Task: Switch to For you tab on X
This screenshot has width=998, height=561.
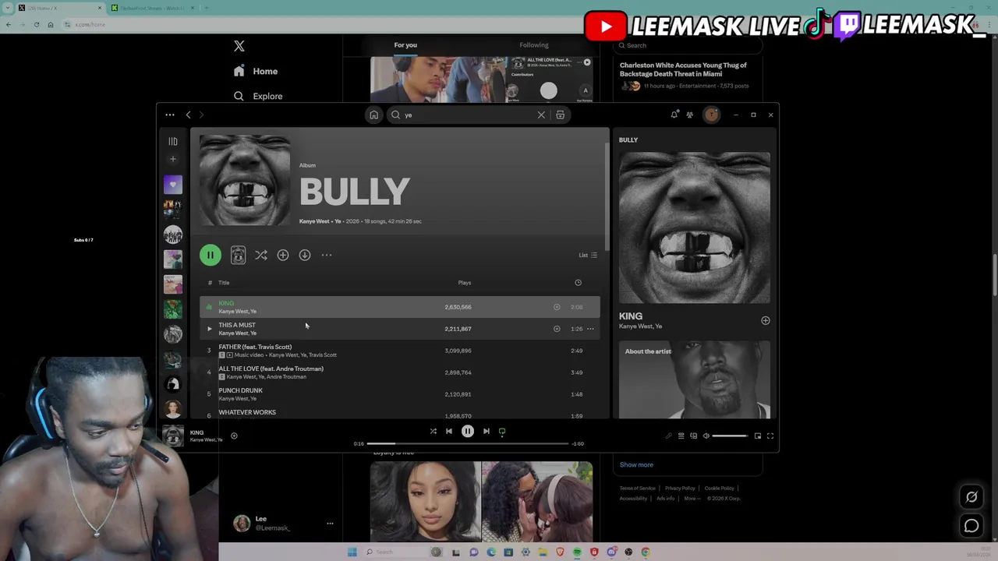Action: pyautogui.click(x=405, y=45)
